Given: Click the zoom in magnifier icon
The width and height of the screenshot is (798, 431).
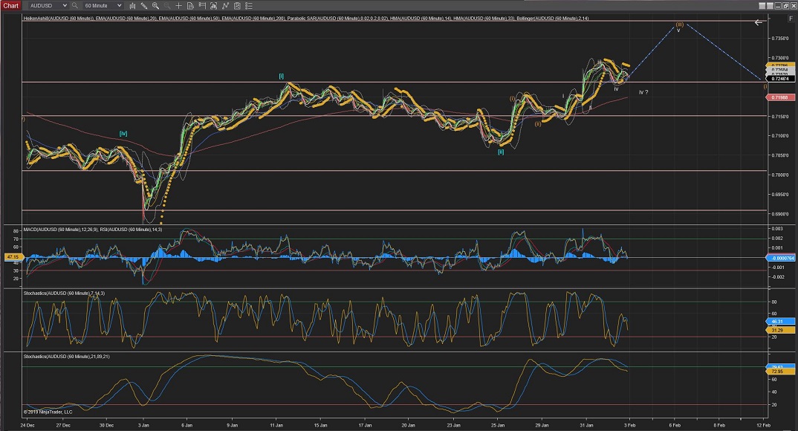Looking at the screenshot, I should pos(155,6).
